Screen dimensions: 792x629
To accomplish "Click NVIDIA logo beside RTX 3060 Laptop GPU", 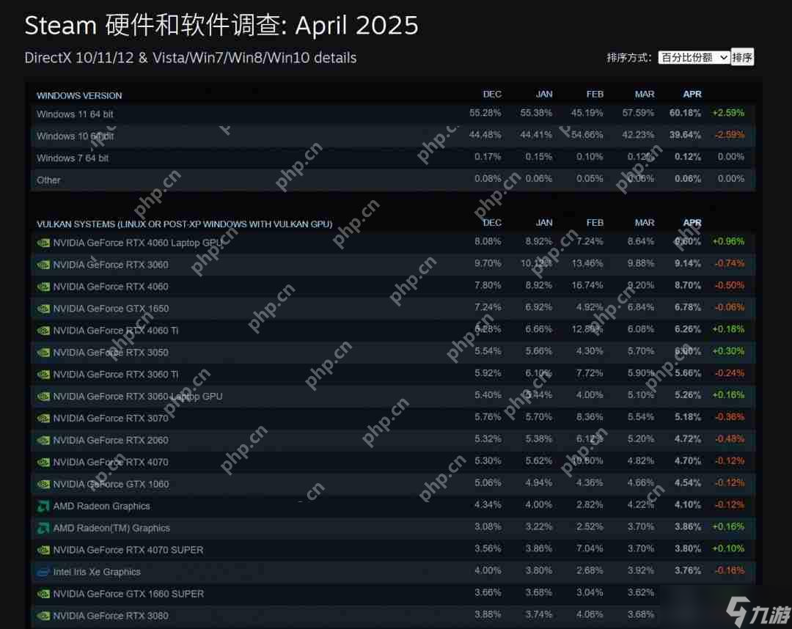I will coord(43,397).
